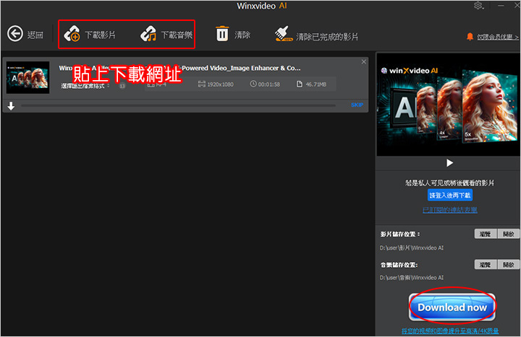Click the 下載影片 download video icon
This screenshot has width=521, height=337.
[72, 34]
